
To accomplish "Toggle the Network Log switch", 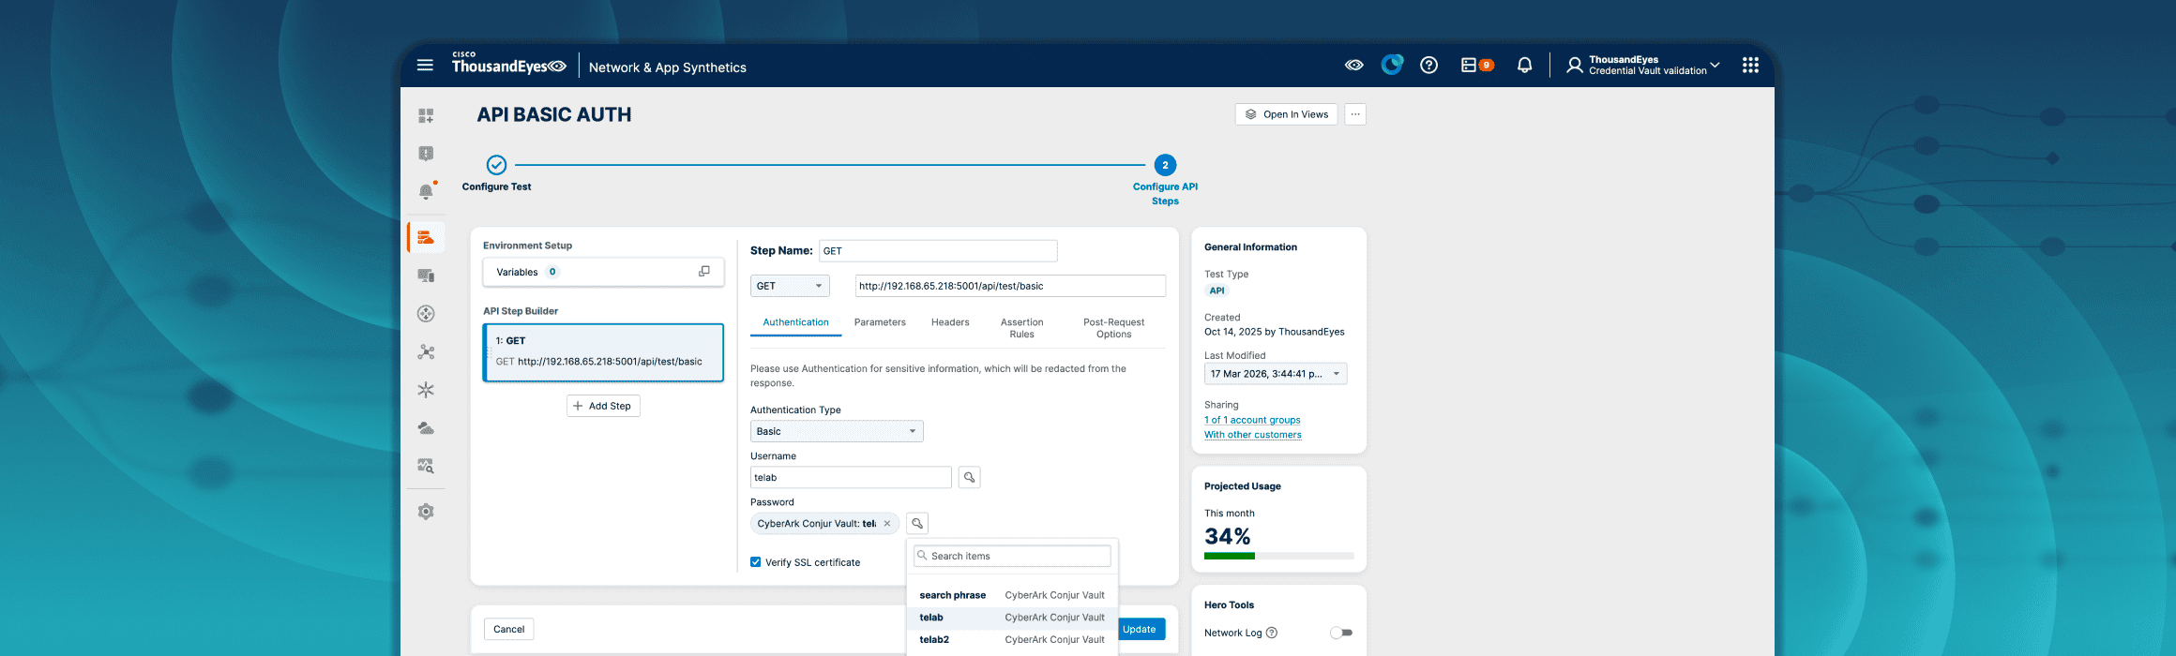I will (x=1341, y=633).
